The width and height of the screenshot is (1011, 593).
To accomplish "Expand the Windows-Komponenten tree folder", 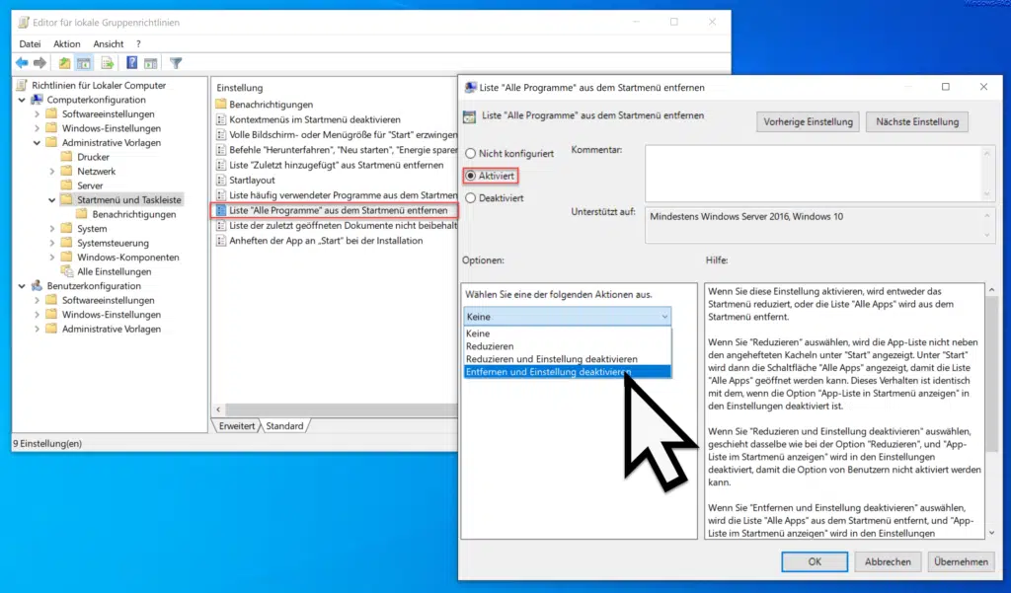I will pyautogui.click(x=52, y=258).
